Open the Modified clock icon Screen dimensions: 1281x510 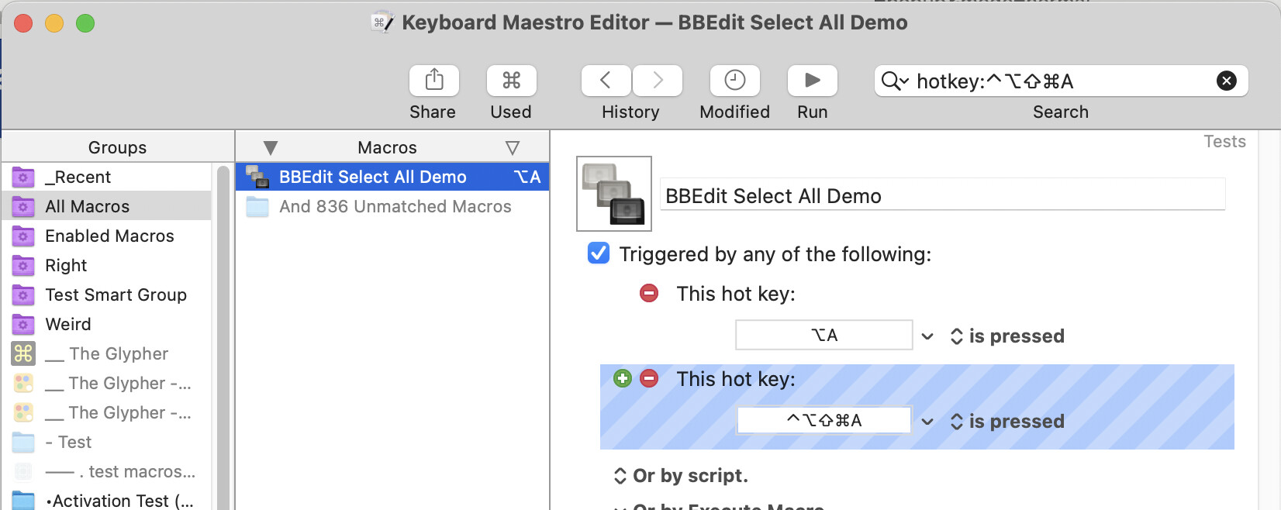(734, 81)
